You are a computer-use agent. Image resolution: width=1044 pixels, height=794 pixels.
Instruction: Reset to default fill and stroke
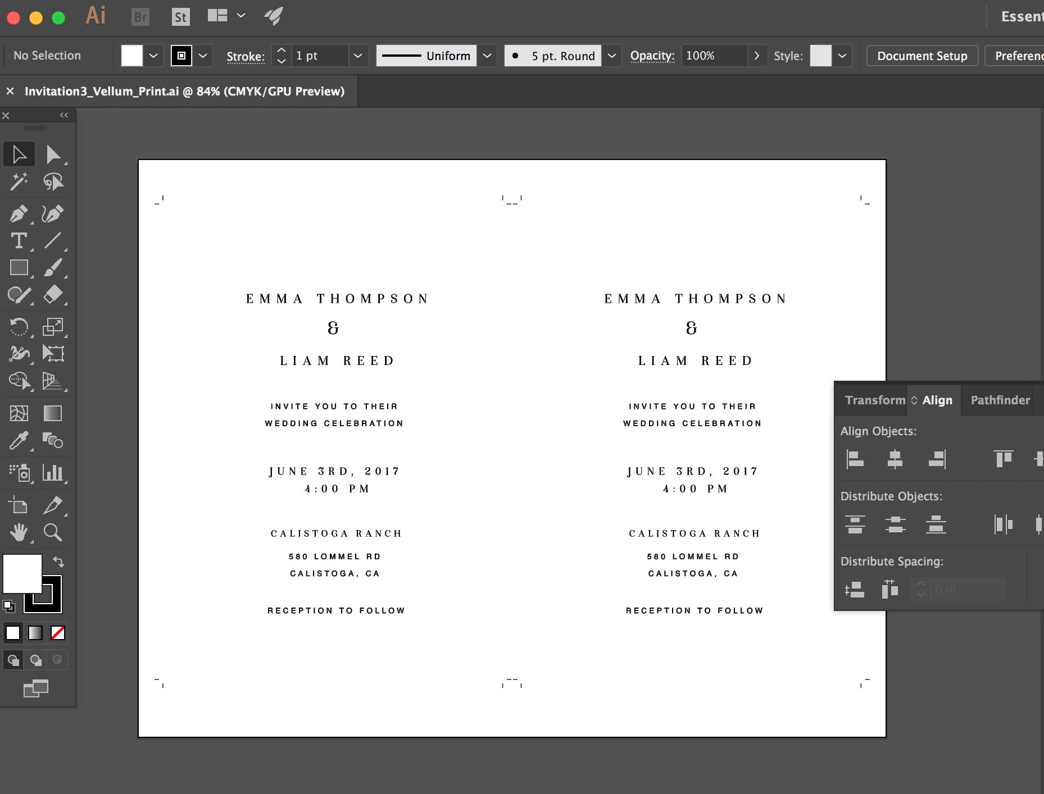8,605
